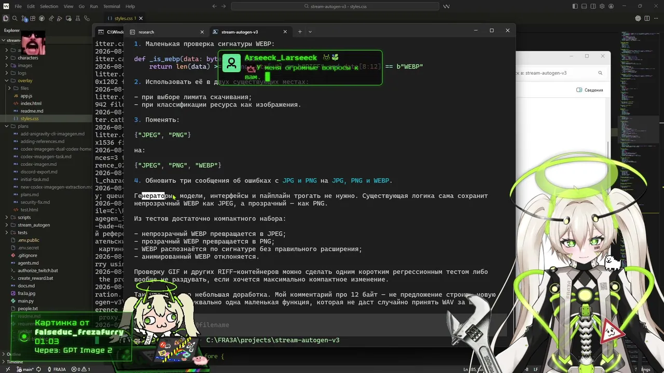Click the ChatGPT Codex icon in editor toolbar
664x373 pixels.
point(638,18)
